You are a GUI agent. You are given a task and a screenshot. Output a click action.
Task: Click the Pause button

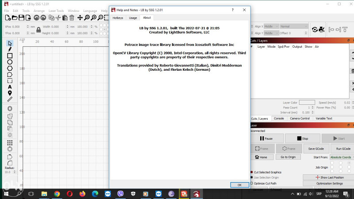coord(267,138)
